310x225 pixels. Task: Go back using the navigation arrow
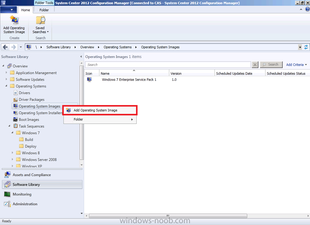tap(5, 47)
